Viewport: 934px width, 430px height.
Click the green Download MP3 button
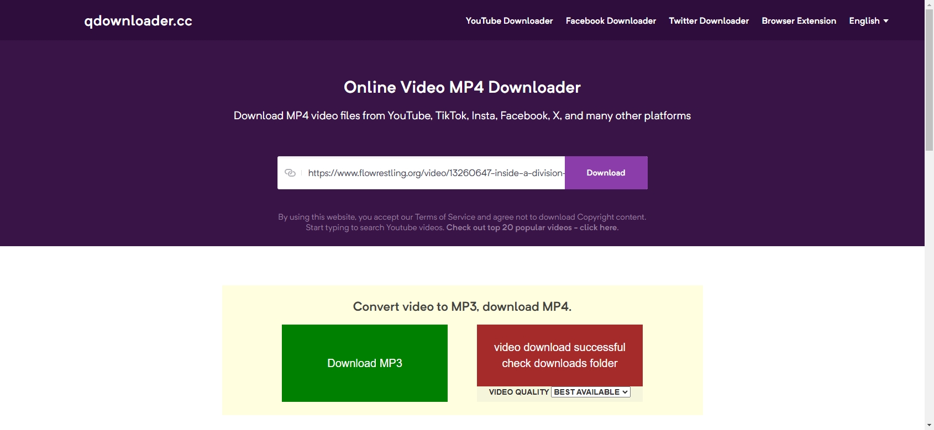pos(365,363)
